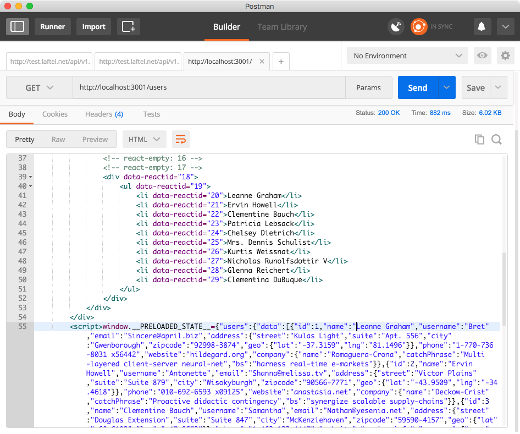Collapse the fold arrow on line 39
Image resolution: width=520 pixels, height=434 pixels.
(x=31, y=177)
